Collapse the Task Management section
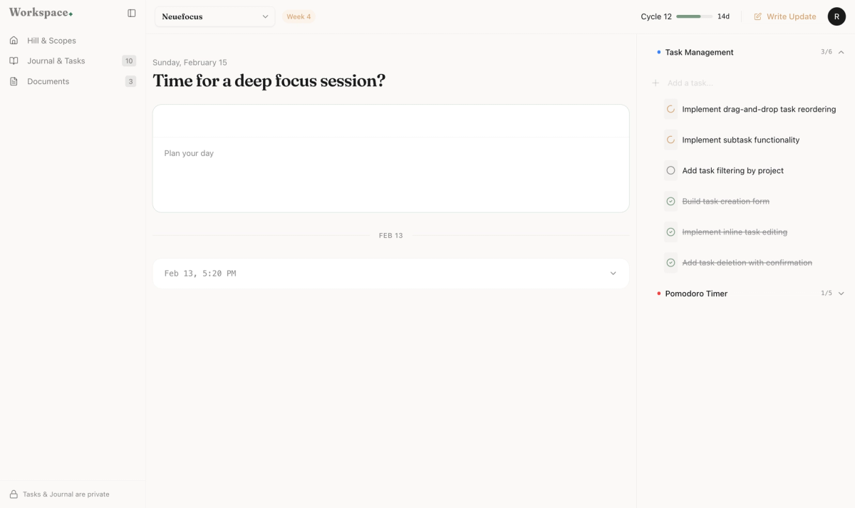855x508 pixels. coord(841,51)
